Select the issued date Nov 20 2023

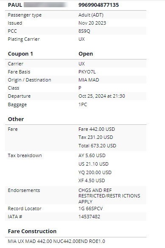(92, 23)
